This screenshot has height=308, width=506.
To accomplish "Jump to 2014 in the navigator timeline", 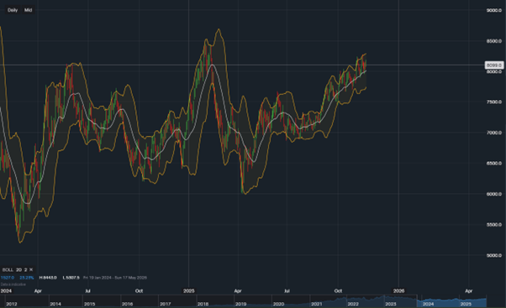I will point(55,304).
